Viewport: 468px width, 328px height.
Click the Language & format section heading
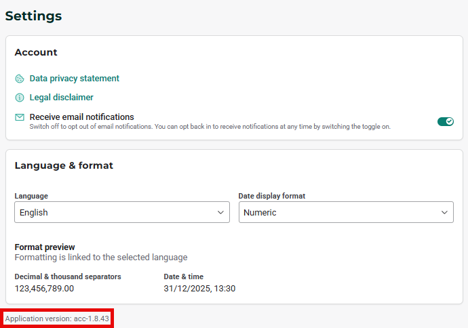tap(64, 165)
